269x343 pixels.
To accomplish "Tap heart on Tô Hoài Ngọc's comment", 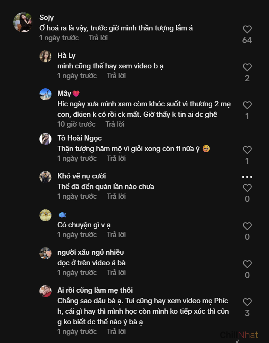I will (x=247, y=150).
